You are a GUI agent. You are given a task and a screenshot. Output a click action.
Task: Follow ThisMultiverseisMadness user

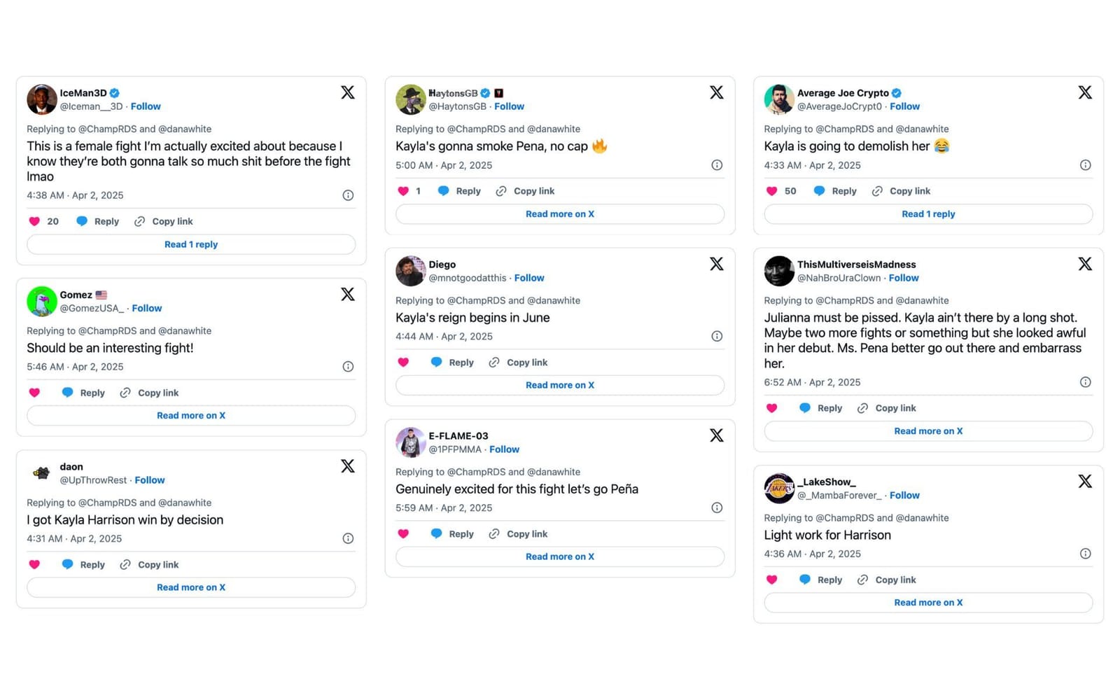[903, 278]
